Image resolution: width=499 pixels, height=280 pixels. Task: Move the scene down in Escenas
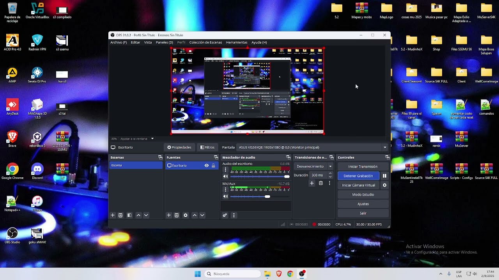(146, 215)
